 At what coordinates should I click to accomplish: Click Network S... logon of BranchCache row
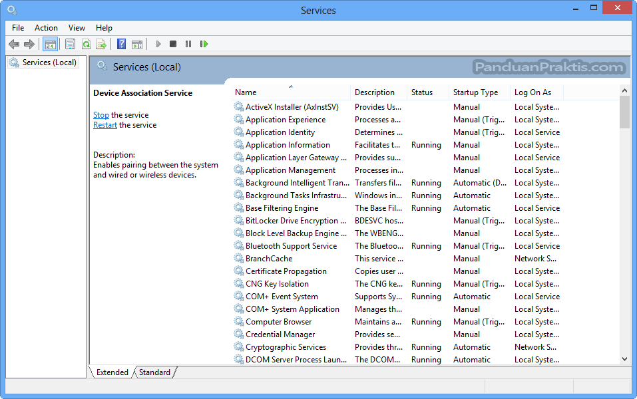point(535,258)
